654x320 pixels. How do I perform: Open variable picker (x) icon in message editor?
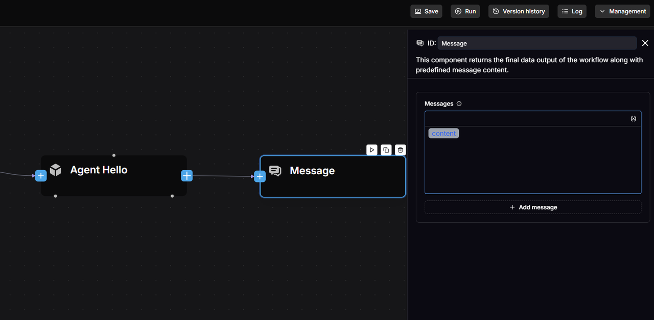[633, 119]
